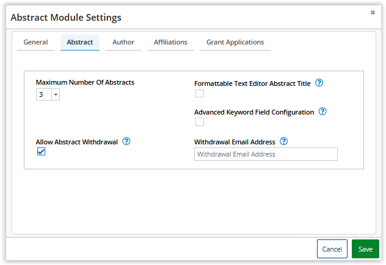
Task: Click the Abstract Module Settings dialog title
Action: pos(66,18)
